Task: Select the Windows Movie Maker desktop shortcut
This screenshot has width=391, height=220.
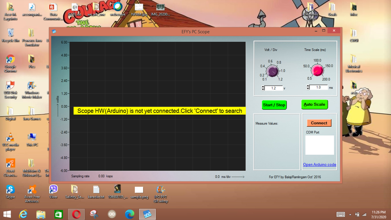Action: coord(32,90)
